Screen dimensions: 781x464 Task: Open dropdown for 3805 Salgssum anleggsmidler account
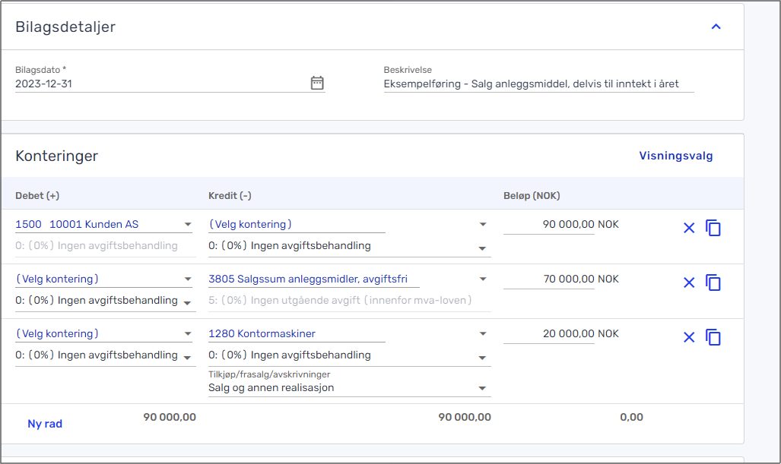click(x=483, y=279)
